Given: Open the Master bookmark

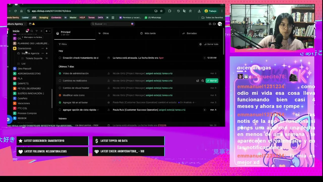Looking at the screenshot, I should point(73,17).
